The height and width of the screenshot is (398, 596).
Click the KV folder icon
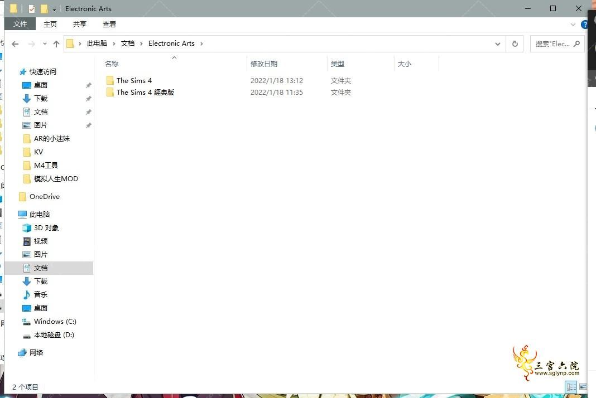tap(27, 152)
